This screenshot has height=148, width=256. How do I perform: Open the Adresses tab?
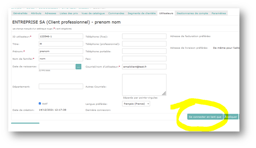[50, 13]
